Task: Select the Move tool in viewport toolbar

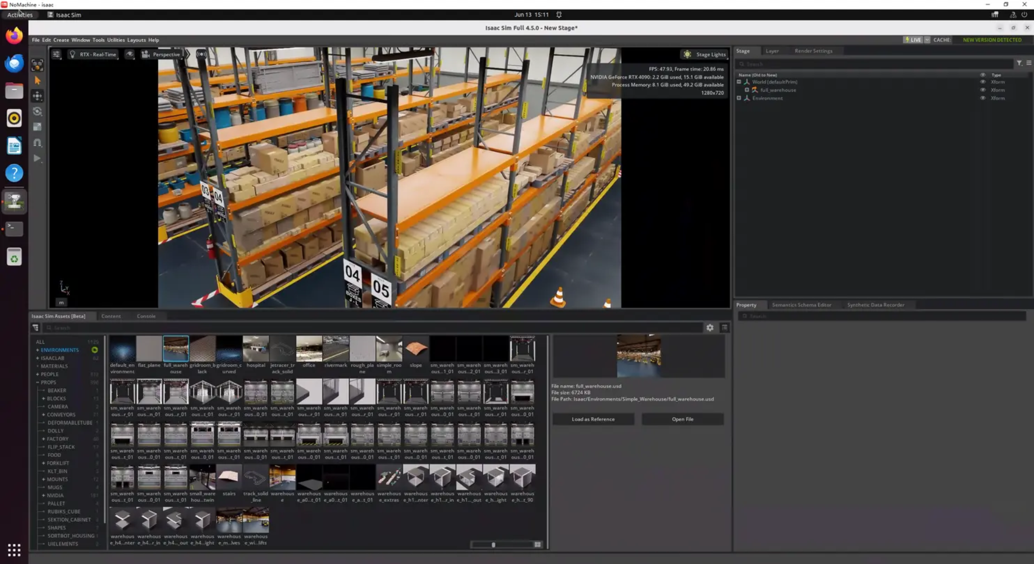Action: 37,96
